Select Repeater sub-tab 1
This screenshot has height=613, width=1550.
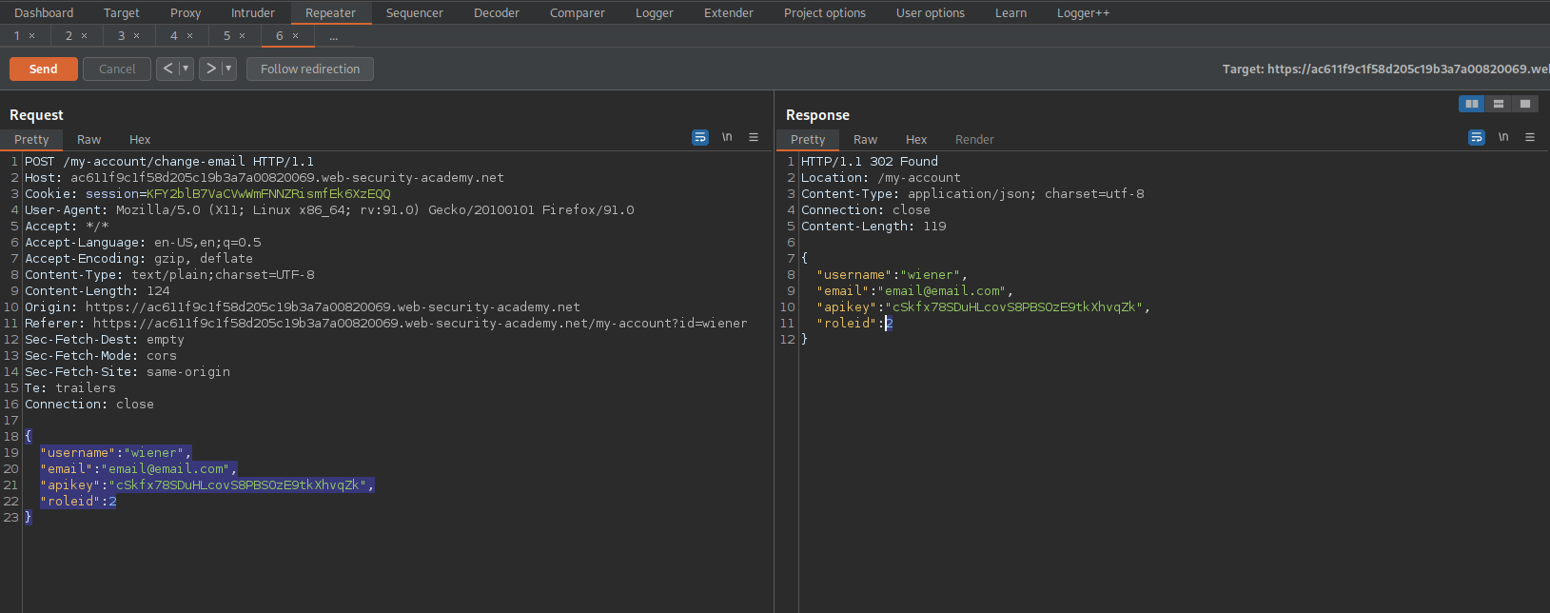click(17, 36)
